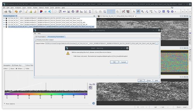Viewport: 194px width, 111px height.
Task: Select the Zoom magnifier tool
Action: tap(143, 12)
